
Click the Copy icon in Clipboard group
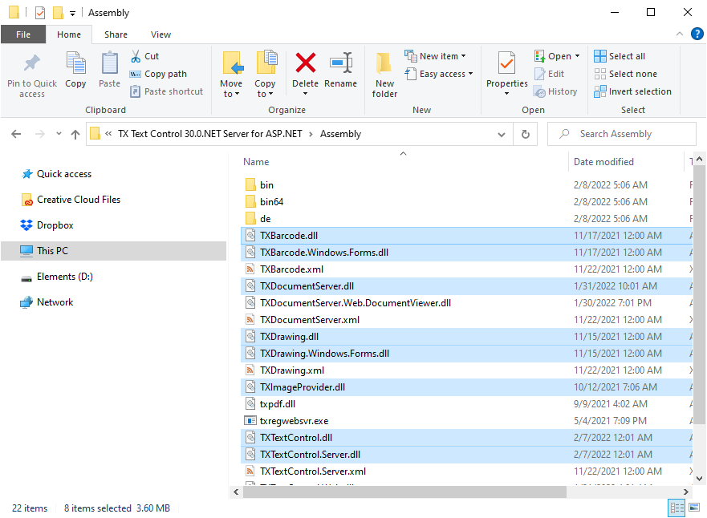point(75,63)
